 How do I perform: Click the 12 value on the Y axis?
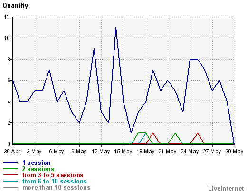7,17
